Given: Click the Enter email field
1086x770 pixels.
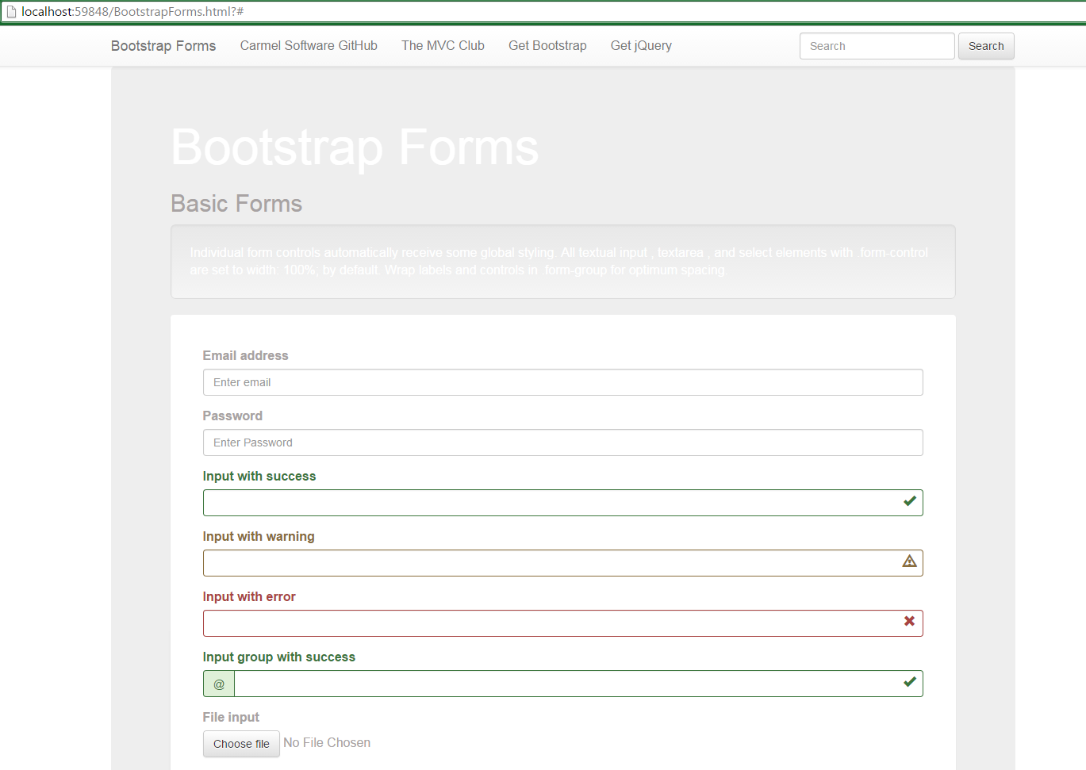Looking at the screenshot, I should point(562,382).
